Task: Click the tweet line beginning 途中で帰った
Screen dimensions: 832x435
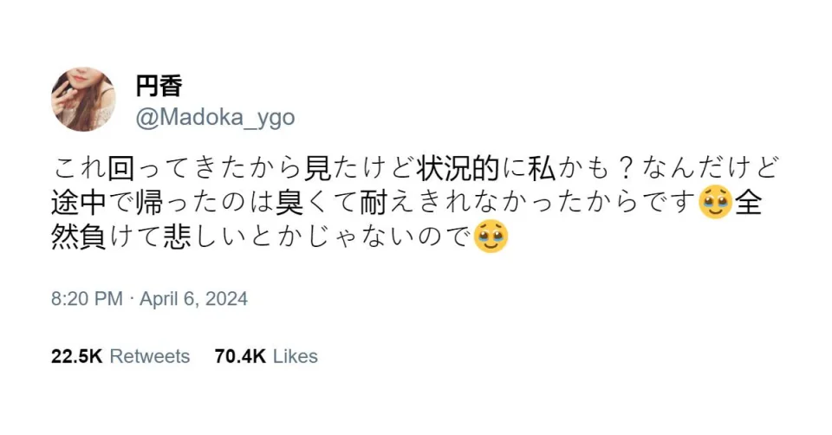Action: pyautogui.click(x=407, y=203)
